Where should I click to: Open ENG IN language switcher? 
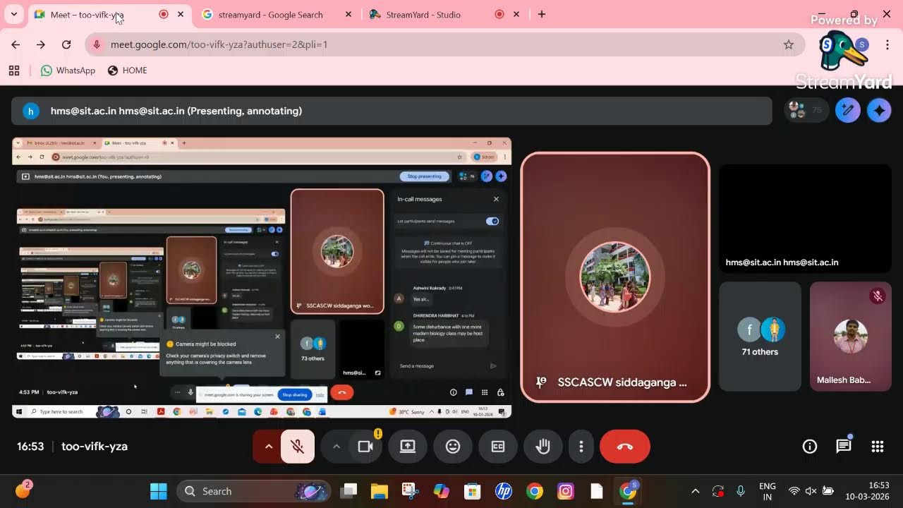point(768,491)
